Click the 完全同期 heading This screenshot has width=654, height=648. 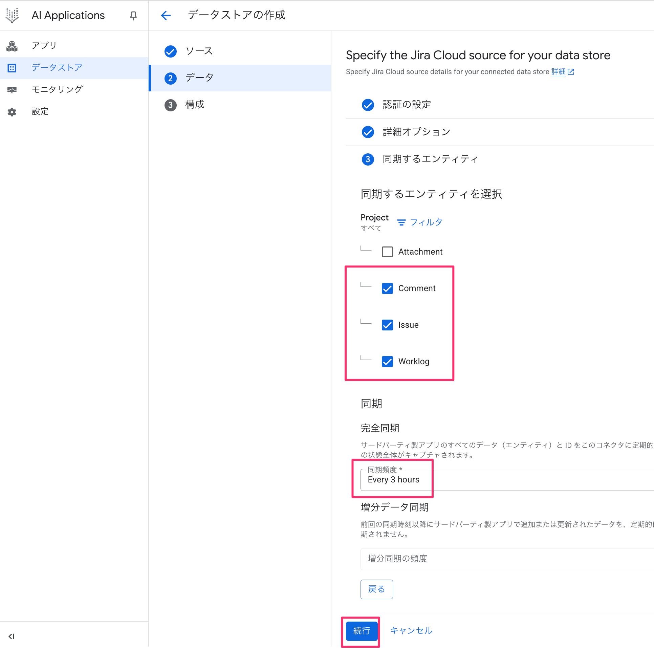(x=380, y=429)
